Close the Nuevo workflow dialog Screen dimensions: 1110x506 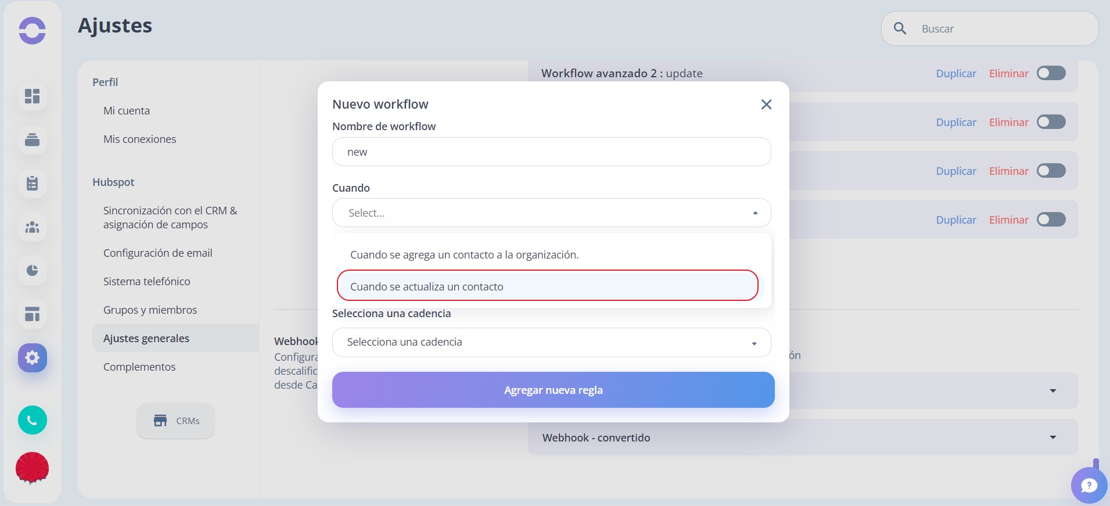tap(767, 105)
